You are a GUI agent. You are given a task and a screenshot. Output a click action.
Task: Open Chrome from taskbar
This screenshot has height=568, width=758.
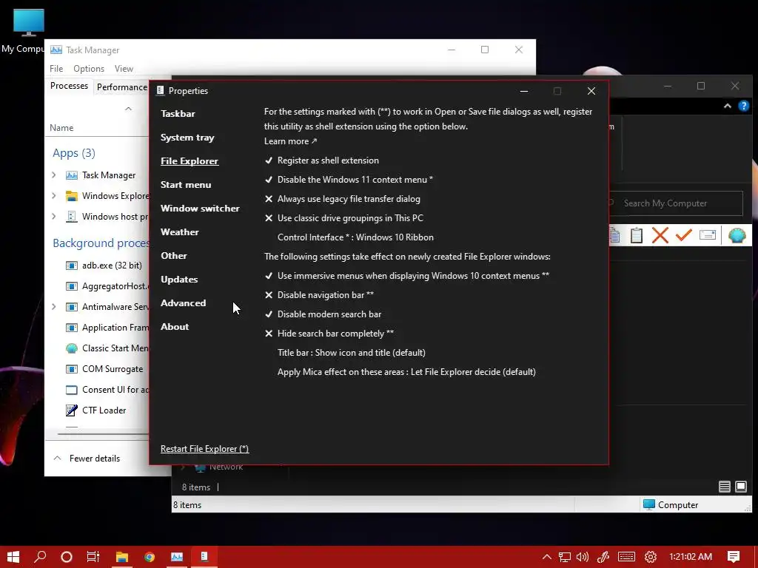tap(150, 557)
